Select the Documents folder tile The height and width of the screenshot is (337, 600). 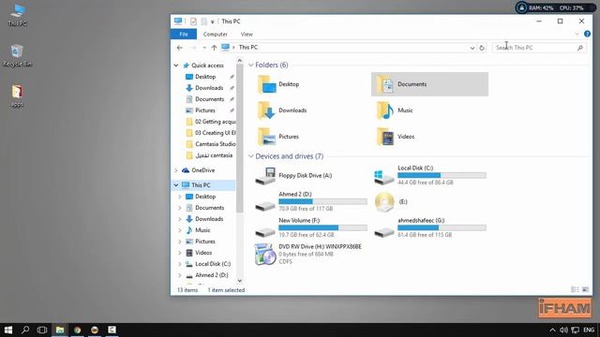429,84
